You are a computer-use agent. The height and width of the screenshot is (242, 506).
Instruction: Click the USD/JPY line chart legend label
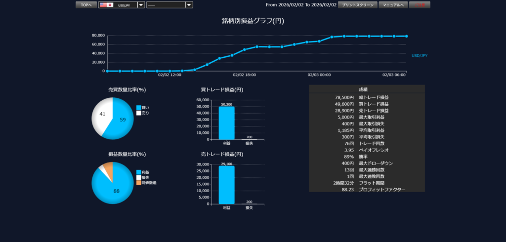pyautogui.click(x=419, y=55)
